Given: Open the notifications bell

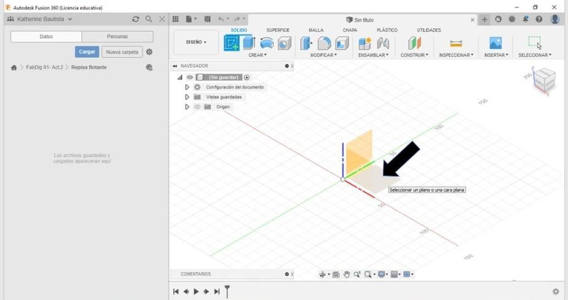Looking at the screenshot, I should pyautogui.click(x=525, y=19).
